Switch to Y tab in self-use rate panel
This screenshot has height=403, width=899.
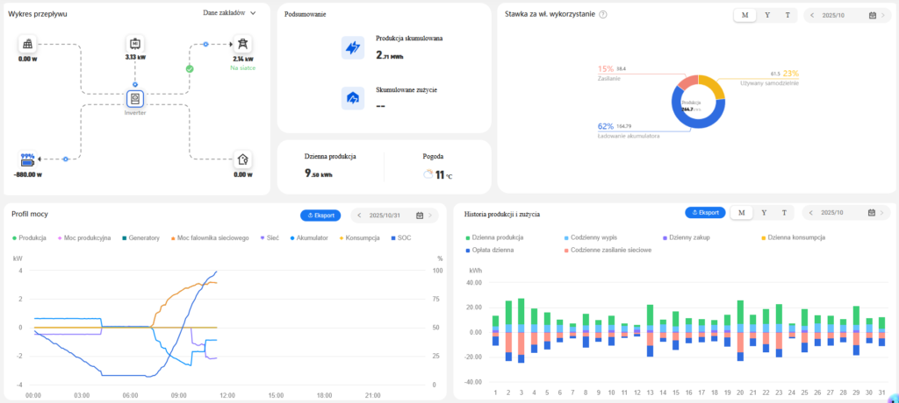[x=767, y=15]
